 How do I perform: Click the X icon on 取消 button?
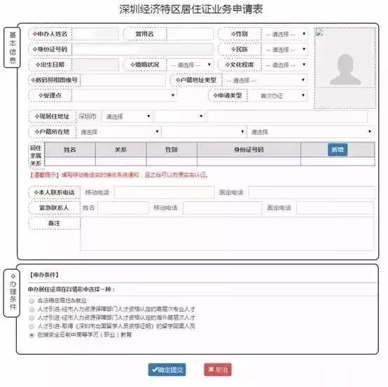(211, 369)
